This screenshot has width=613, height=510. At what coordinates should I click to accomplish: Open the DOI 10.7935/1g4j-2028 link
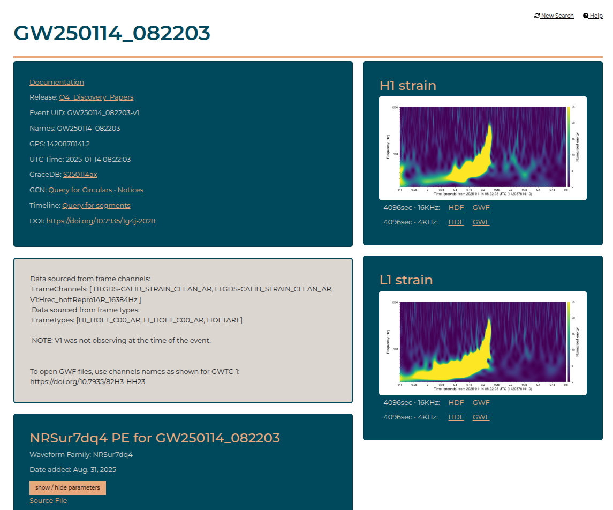(101, 221)
